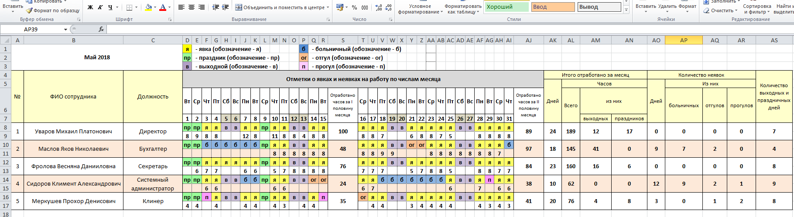Select cell Фролова Весняна Данииловна

point(74,166)
